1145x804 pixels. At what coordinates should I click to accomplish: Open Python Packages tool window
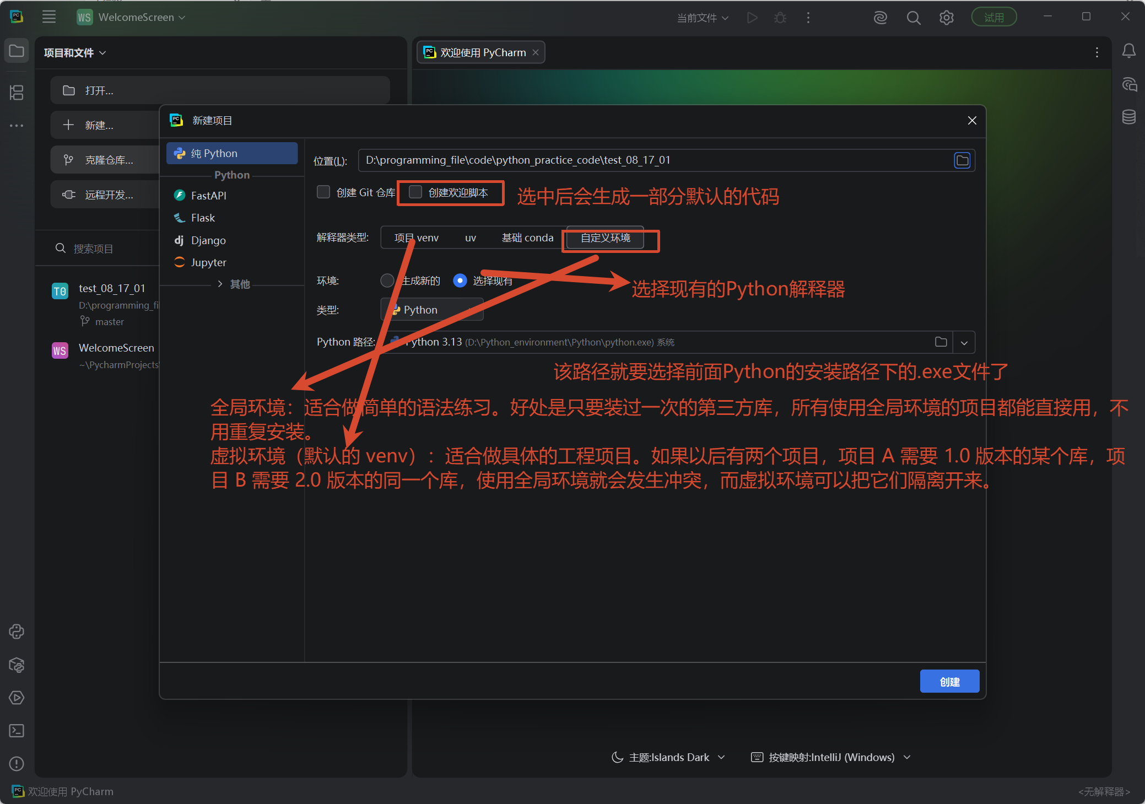[17, 665]
